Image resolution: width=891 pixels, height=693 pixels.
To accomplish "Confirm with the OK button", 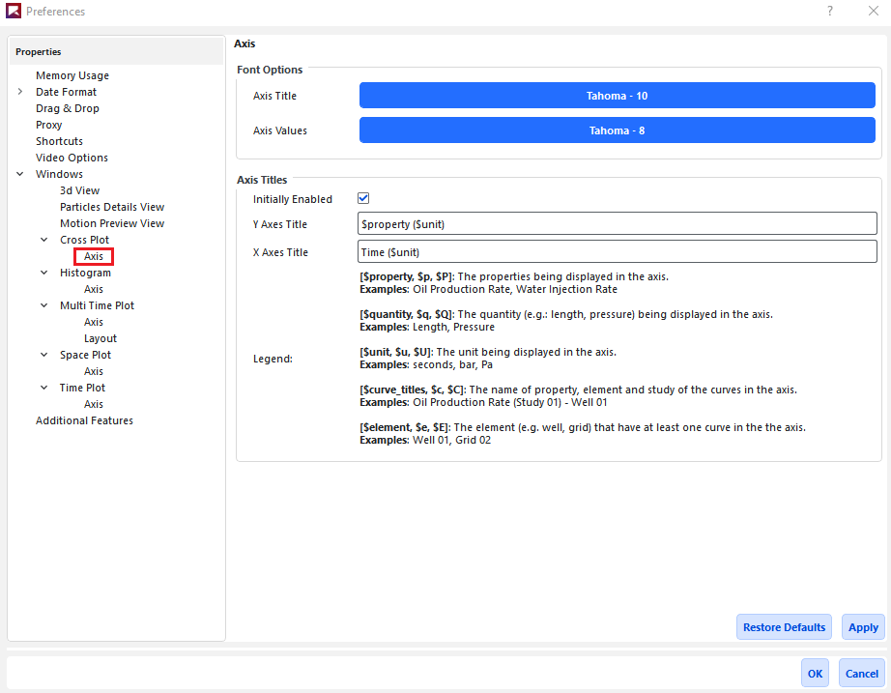I will tap(815, 674).
